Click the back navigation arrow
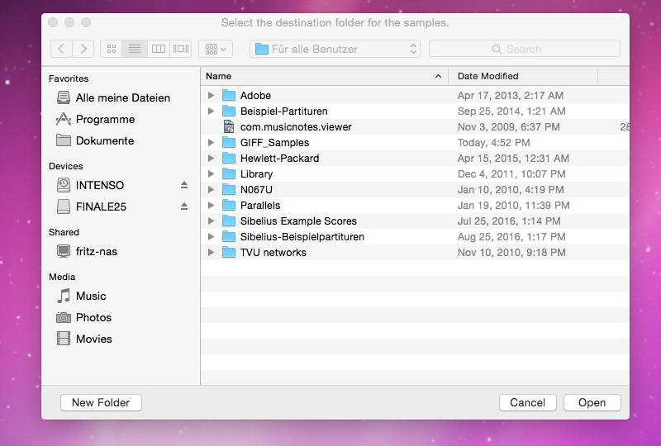The image size is (661, 446). 61,49
